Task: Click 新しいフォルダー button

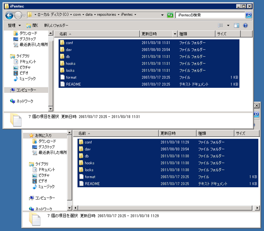Action: coord(56,26)
